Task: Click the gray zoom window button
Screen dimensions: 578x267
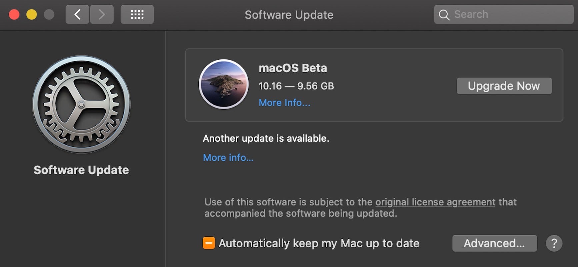Action: 49,15
